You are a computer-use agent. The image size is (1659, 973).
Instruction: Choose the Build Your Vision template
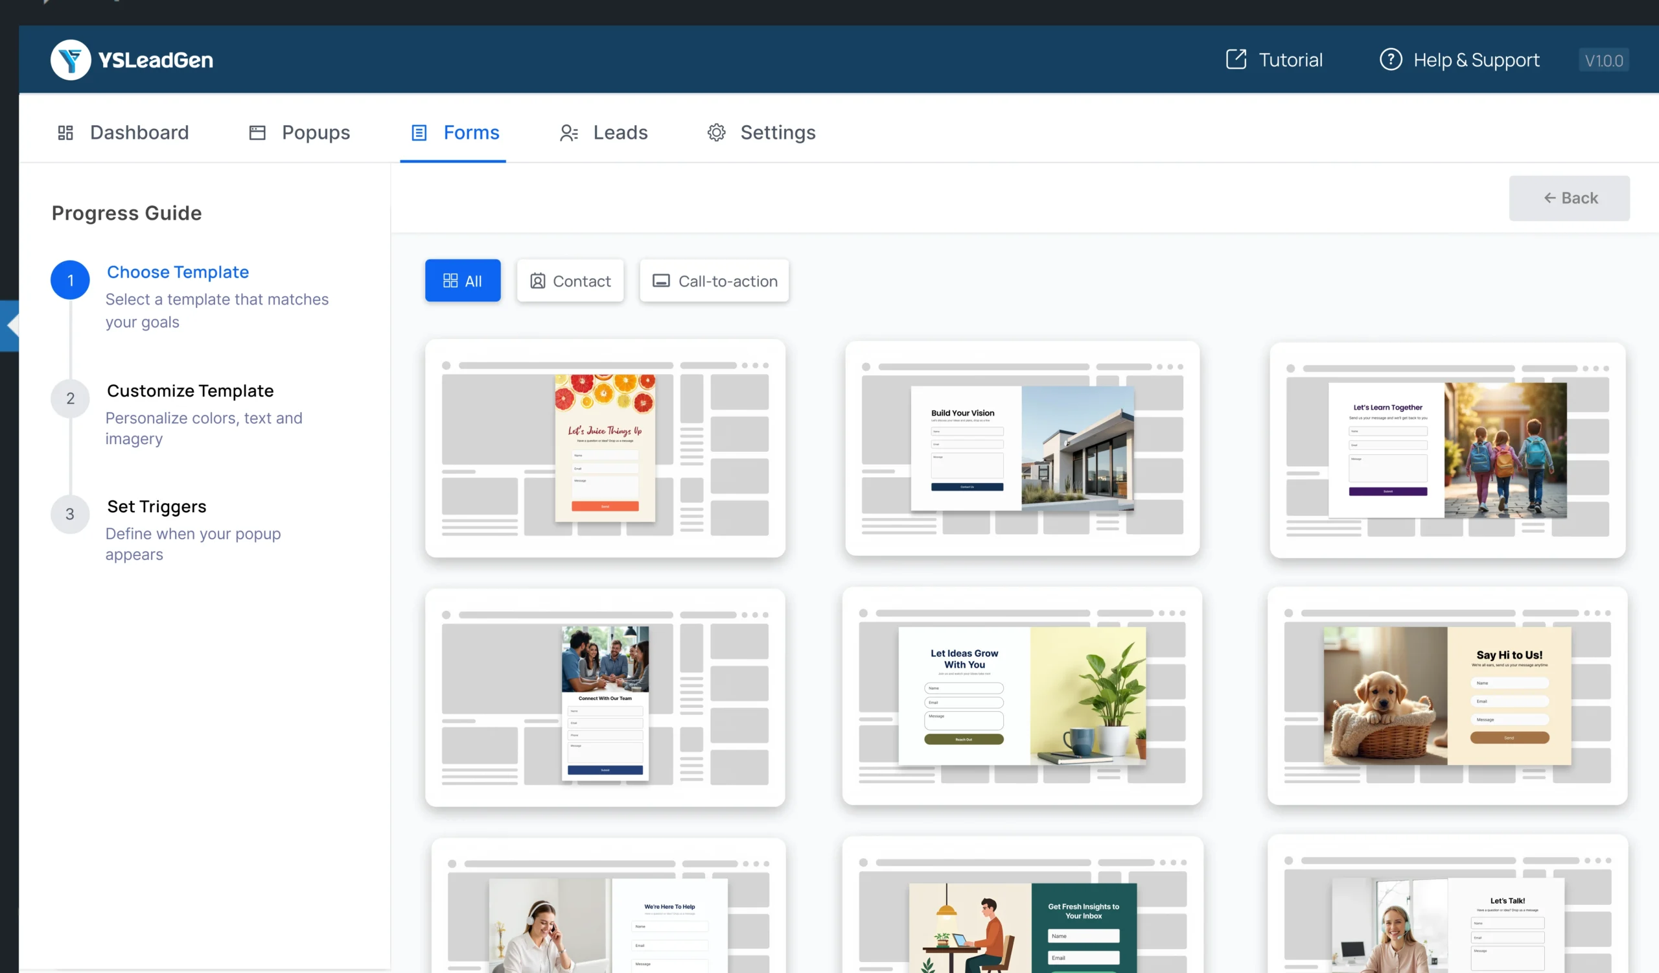tap(1023, 449)
